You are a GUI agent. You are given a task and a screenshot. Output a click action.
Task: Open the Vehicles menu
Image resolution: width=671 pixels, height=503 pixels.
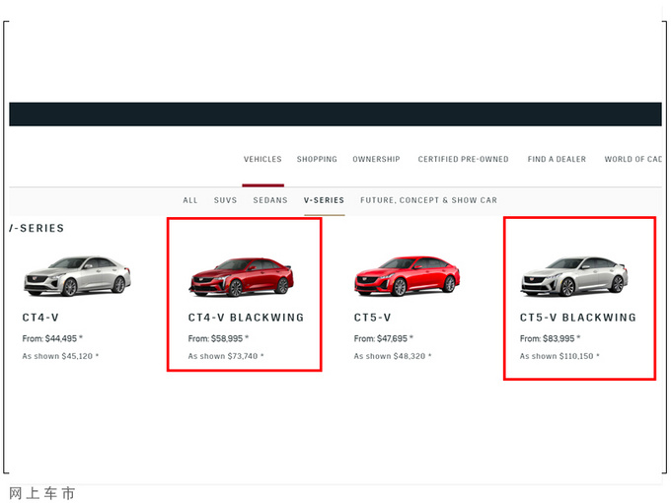(x=262, y=159)
